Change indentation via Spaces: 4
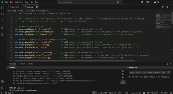Screen dimensions: 173x94 tap(112, 93)
